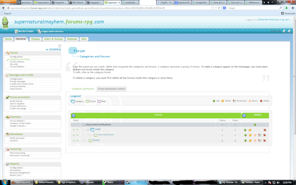
Task: Open the Katerina Petrova profile link
Action: coord(268,19)
